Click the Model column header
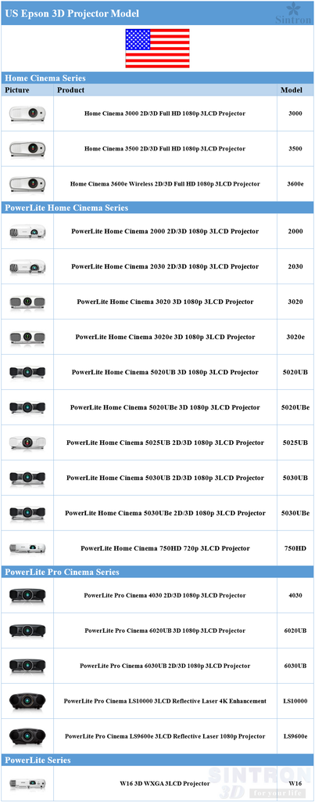This screenshot has width=315, height=802. [292, 90]
